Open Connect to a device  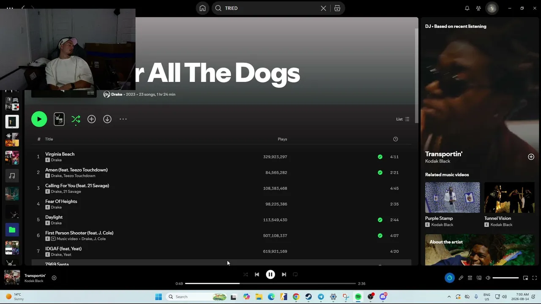pos(479,278)
